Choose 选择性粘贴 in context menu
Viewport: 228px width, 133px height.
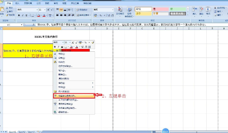tap(74, 66)
